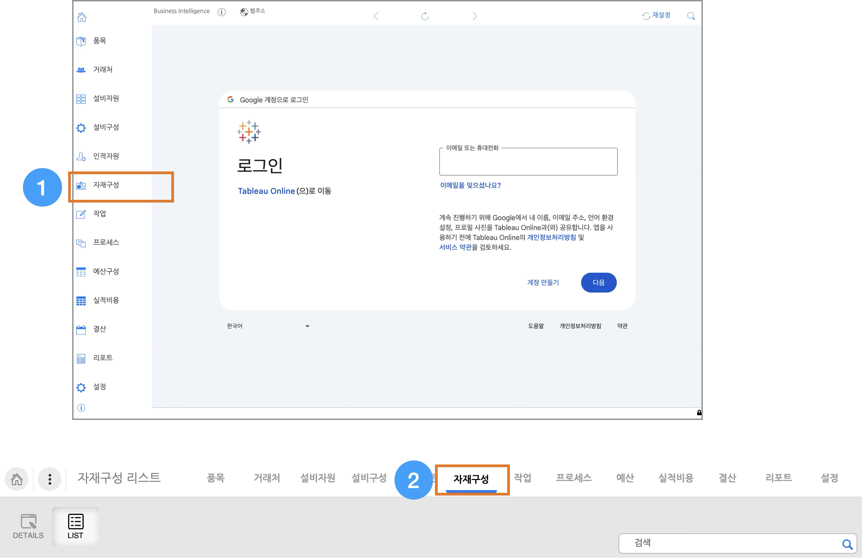Open the 리포트 sidebar icon

pyautogui.click(x=81, y=358)
